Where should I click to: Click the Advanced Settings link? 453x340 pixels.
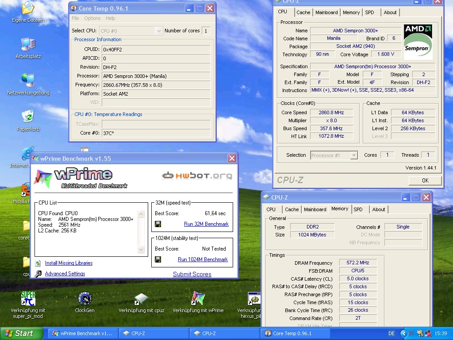tap(65, 274)
